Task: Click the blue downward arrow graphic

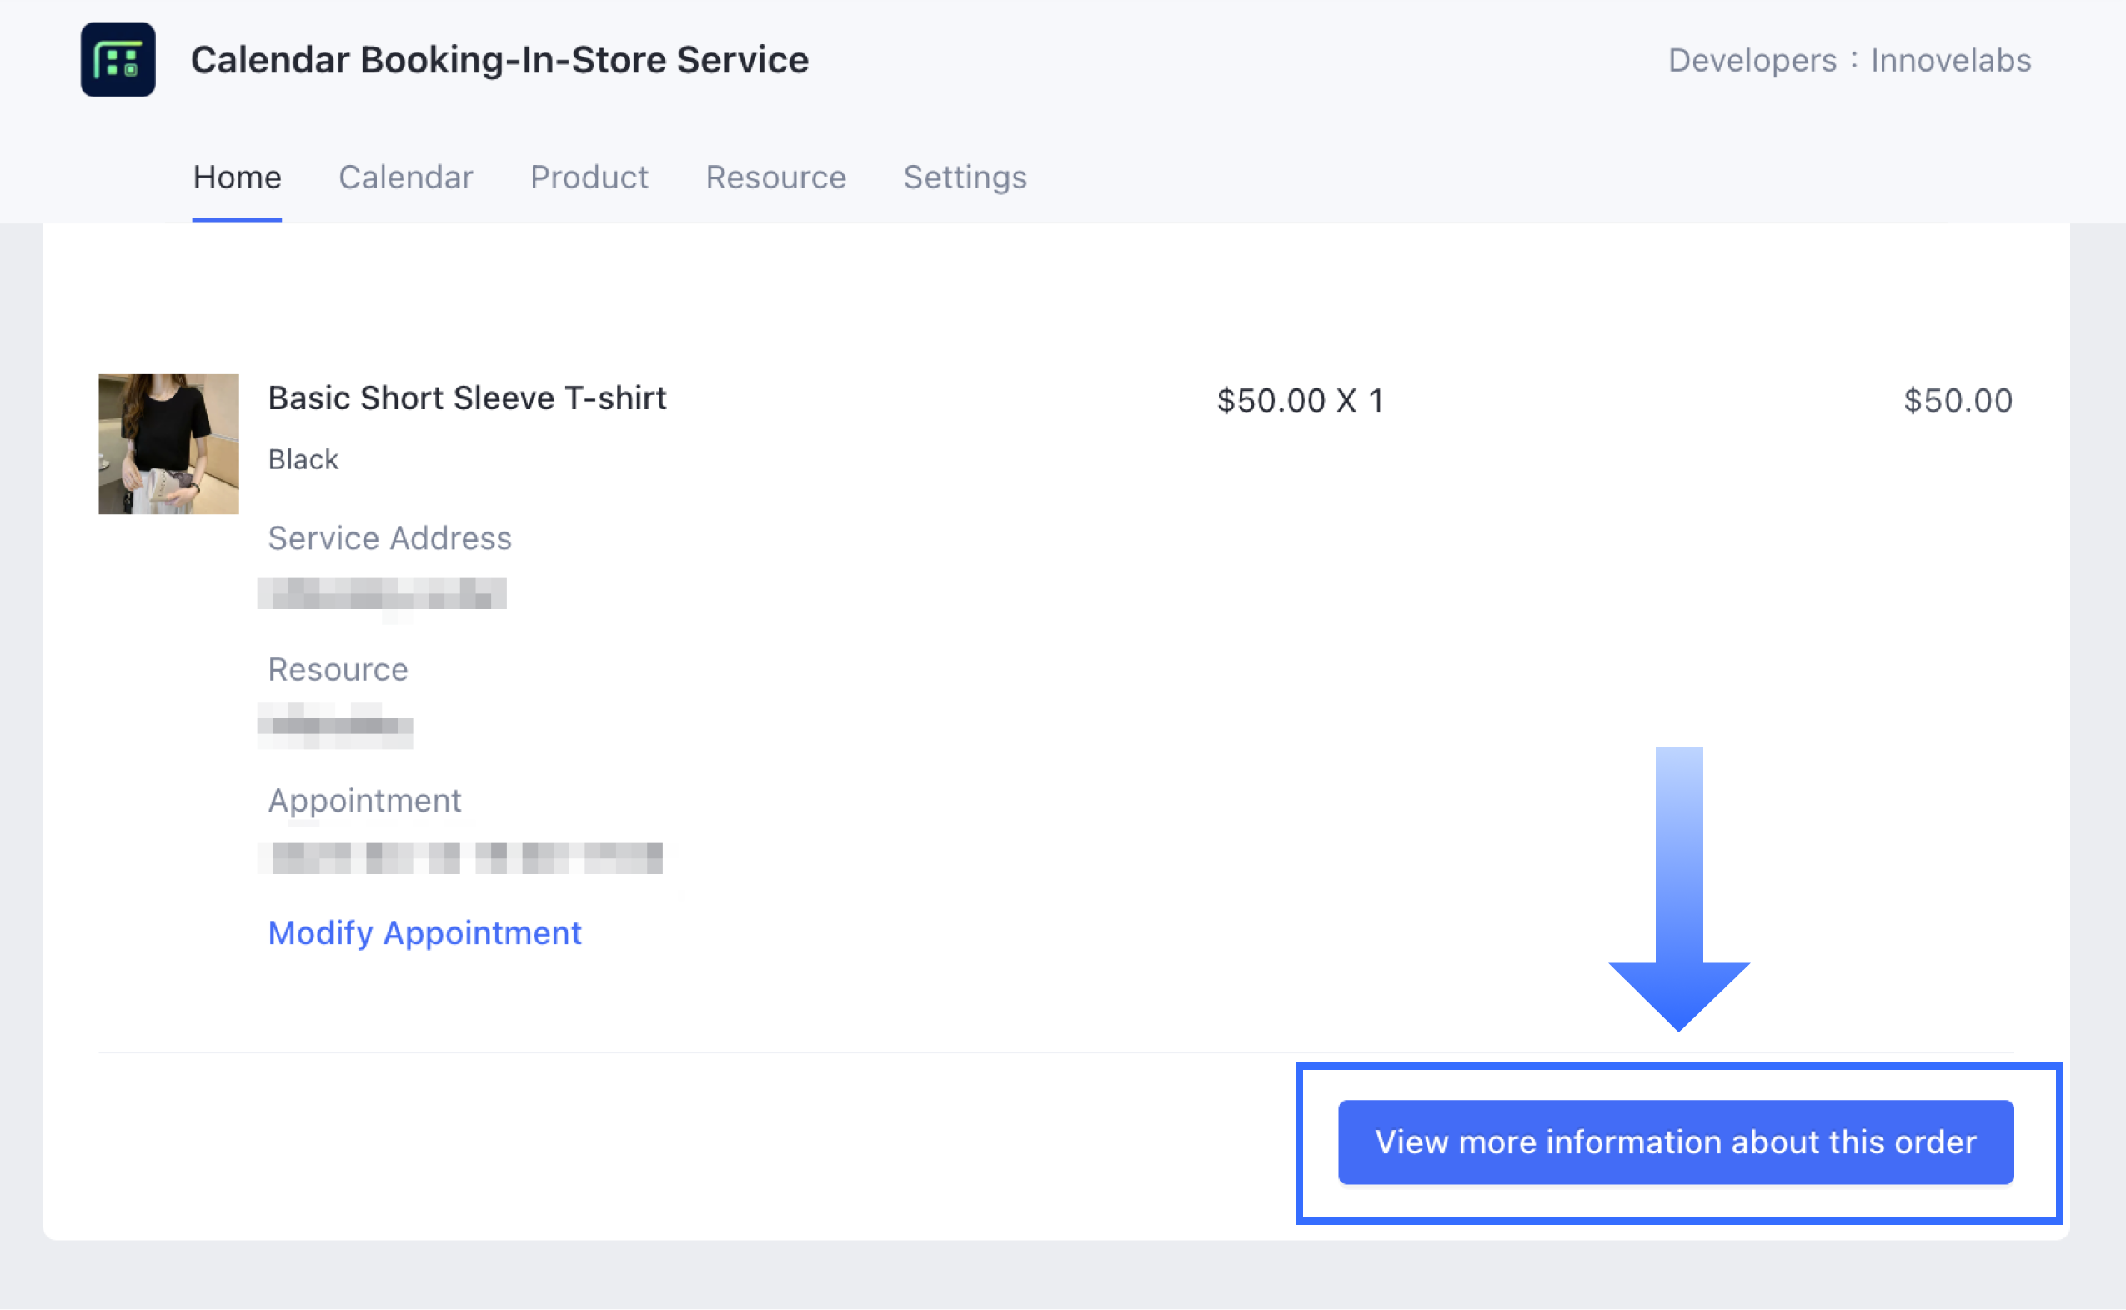Action: point(1679,892)
